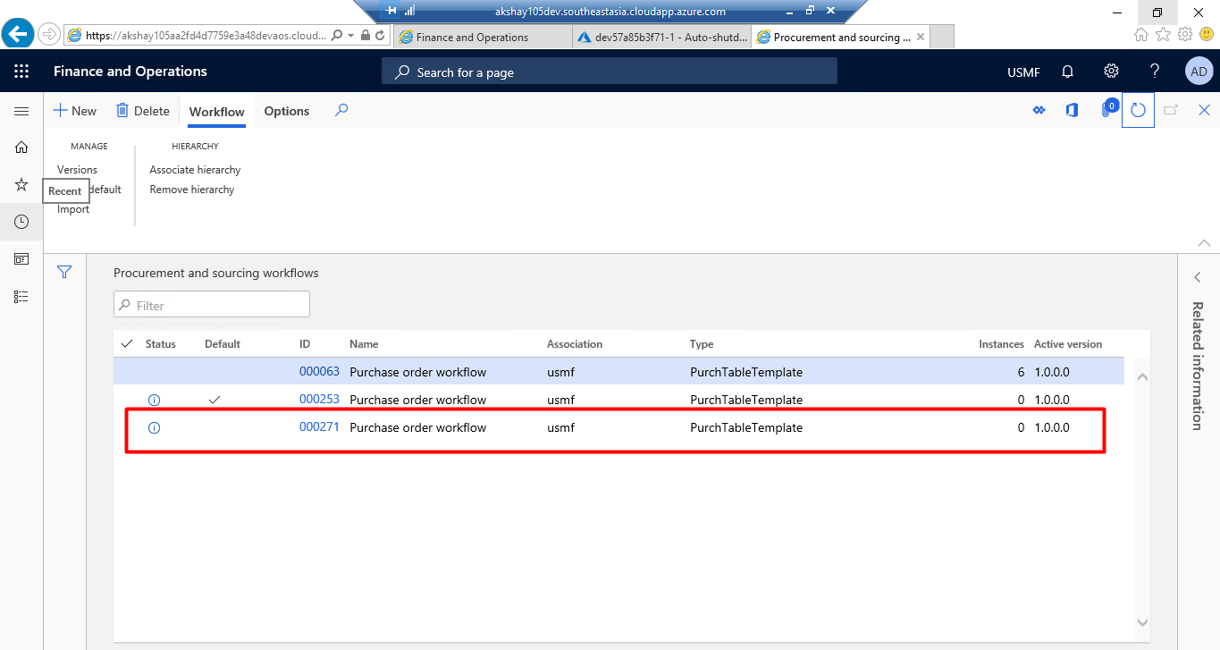
Task: Sort by the Association column header
Action: 575,344
